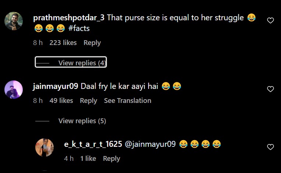Like jainmayur09's Daal fry comment
281x173 pixels.
[270, 89]
